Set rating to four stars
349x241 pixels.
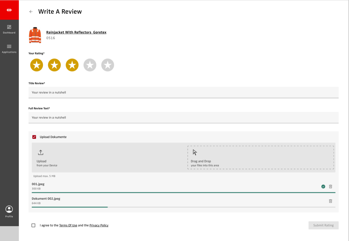pos(90,65)
